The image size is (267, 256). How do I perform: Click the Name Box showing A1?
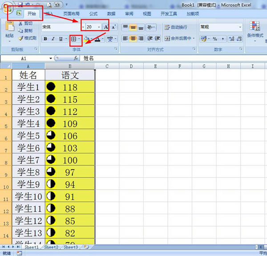(x=24, y=58)
